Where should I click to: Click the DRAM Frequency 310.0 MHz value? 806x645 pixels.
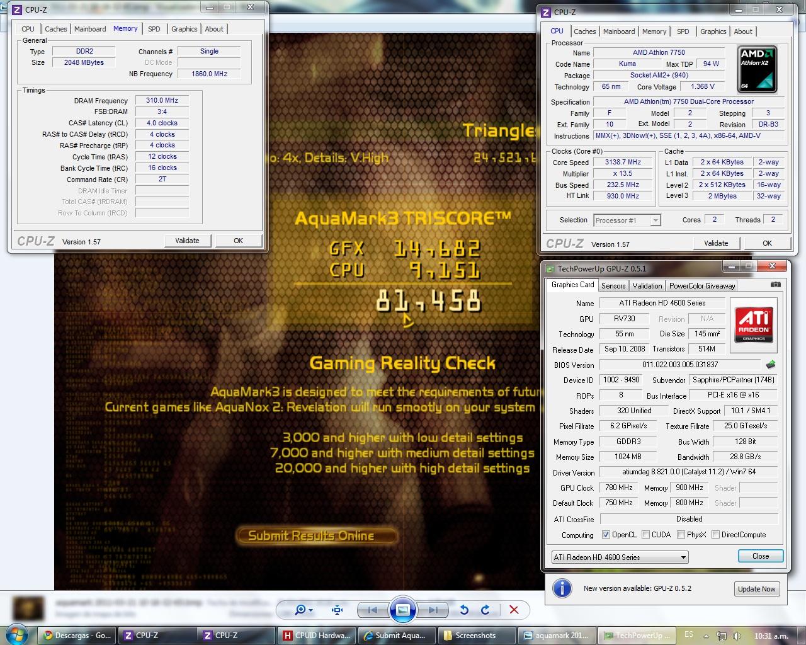162,100
